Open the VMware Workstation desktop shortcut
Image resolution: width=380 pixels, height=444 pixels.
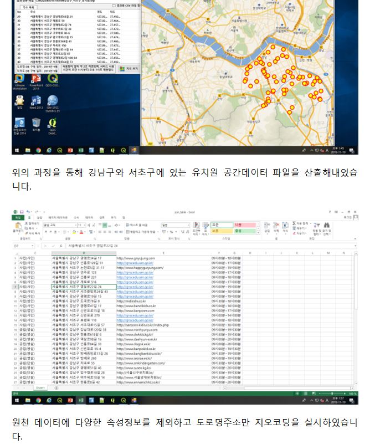click(x=19, y=82)
